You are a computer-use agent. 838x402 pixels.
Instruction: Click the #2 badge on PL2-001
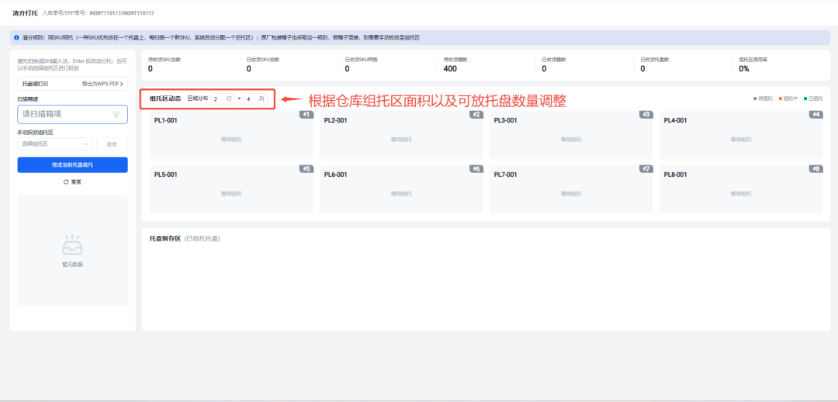click(x=476, y=114)
